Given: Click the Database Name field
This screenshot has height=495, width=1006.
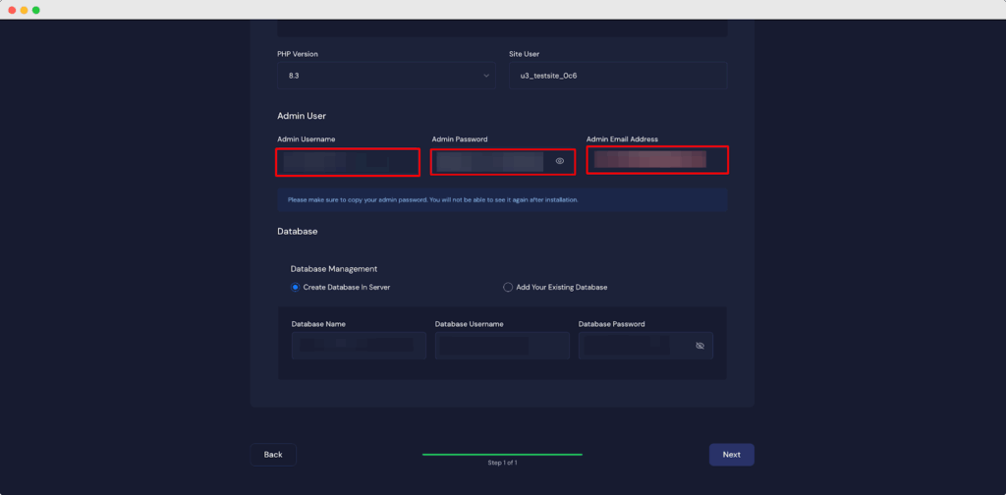Looking at the screenshot, I should 359,346.
